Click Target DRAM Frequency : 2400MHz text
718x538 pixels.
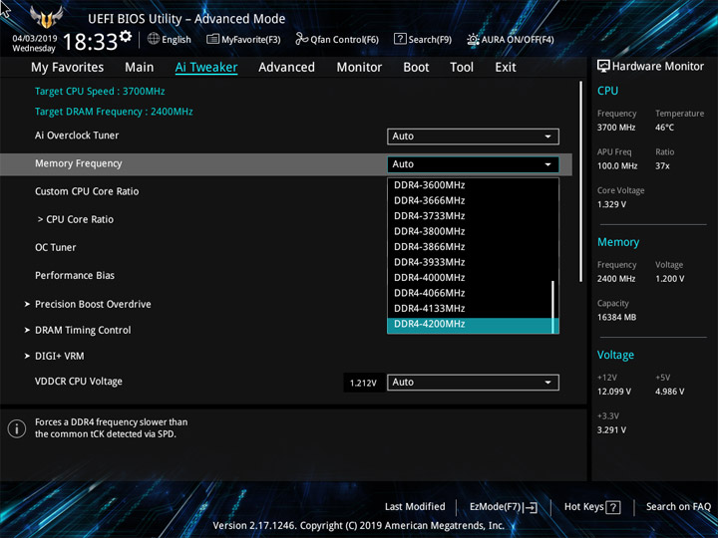point(114,112)
